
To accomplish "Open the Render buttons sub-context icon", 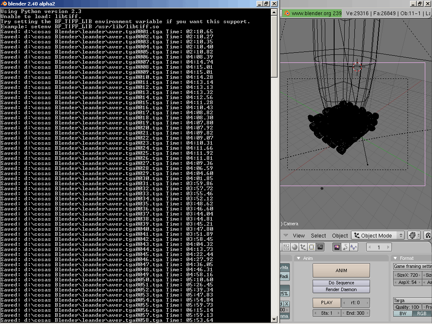I will [337, 247].
